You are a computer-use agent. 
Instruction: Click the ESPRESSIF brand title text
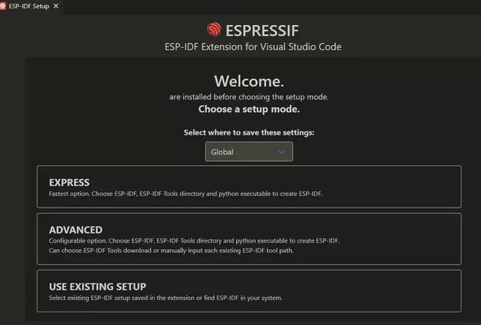262,31
